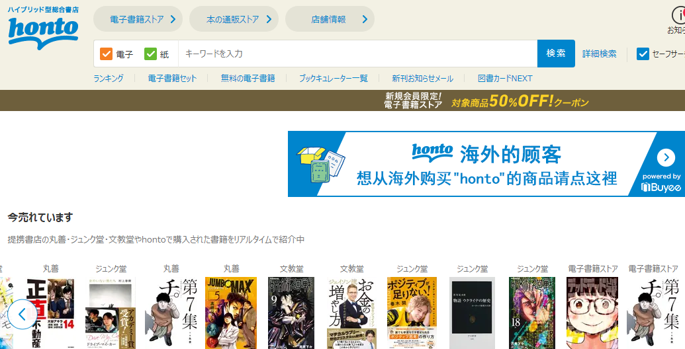Toggle the 電子 checkbox

[x=106, y=54]
